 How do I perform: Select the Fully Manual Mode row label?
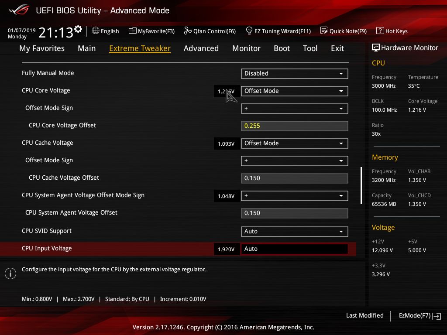48,73
